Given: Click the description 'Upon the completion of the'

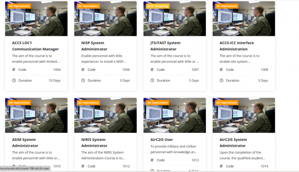Looking at the screenshot, I should (242, 155).
